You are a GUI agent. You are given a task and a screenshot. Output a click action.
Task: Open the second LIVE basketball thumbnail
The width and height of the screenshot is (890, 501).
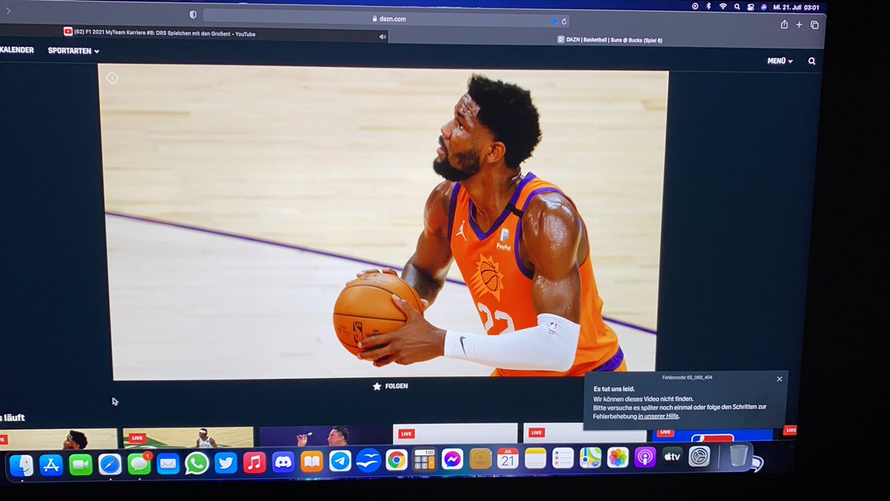188,437
